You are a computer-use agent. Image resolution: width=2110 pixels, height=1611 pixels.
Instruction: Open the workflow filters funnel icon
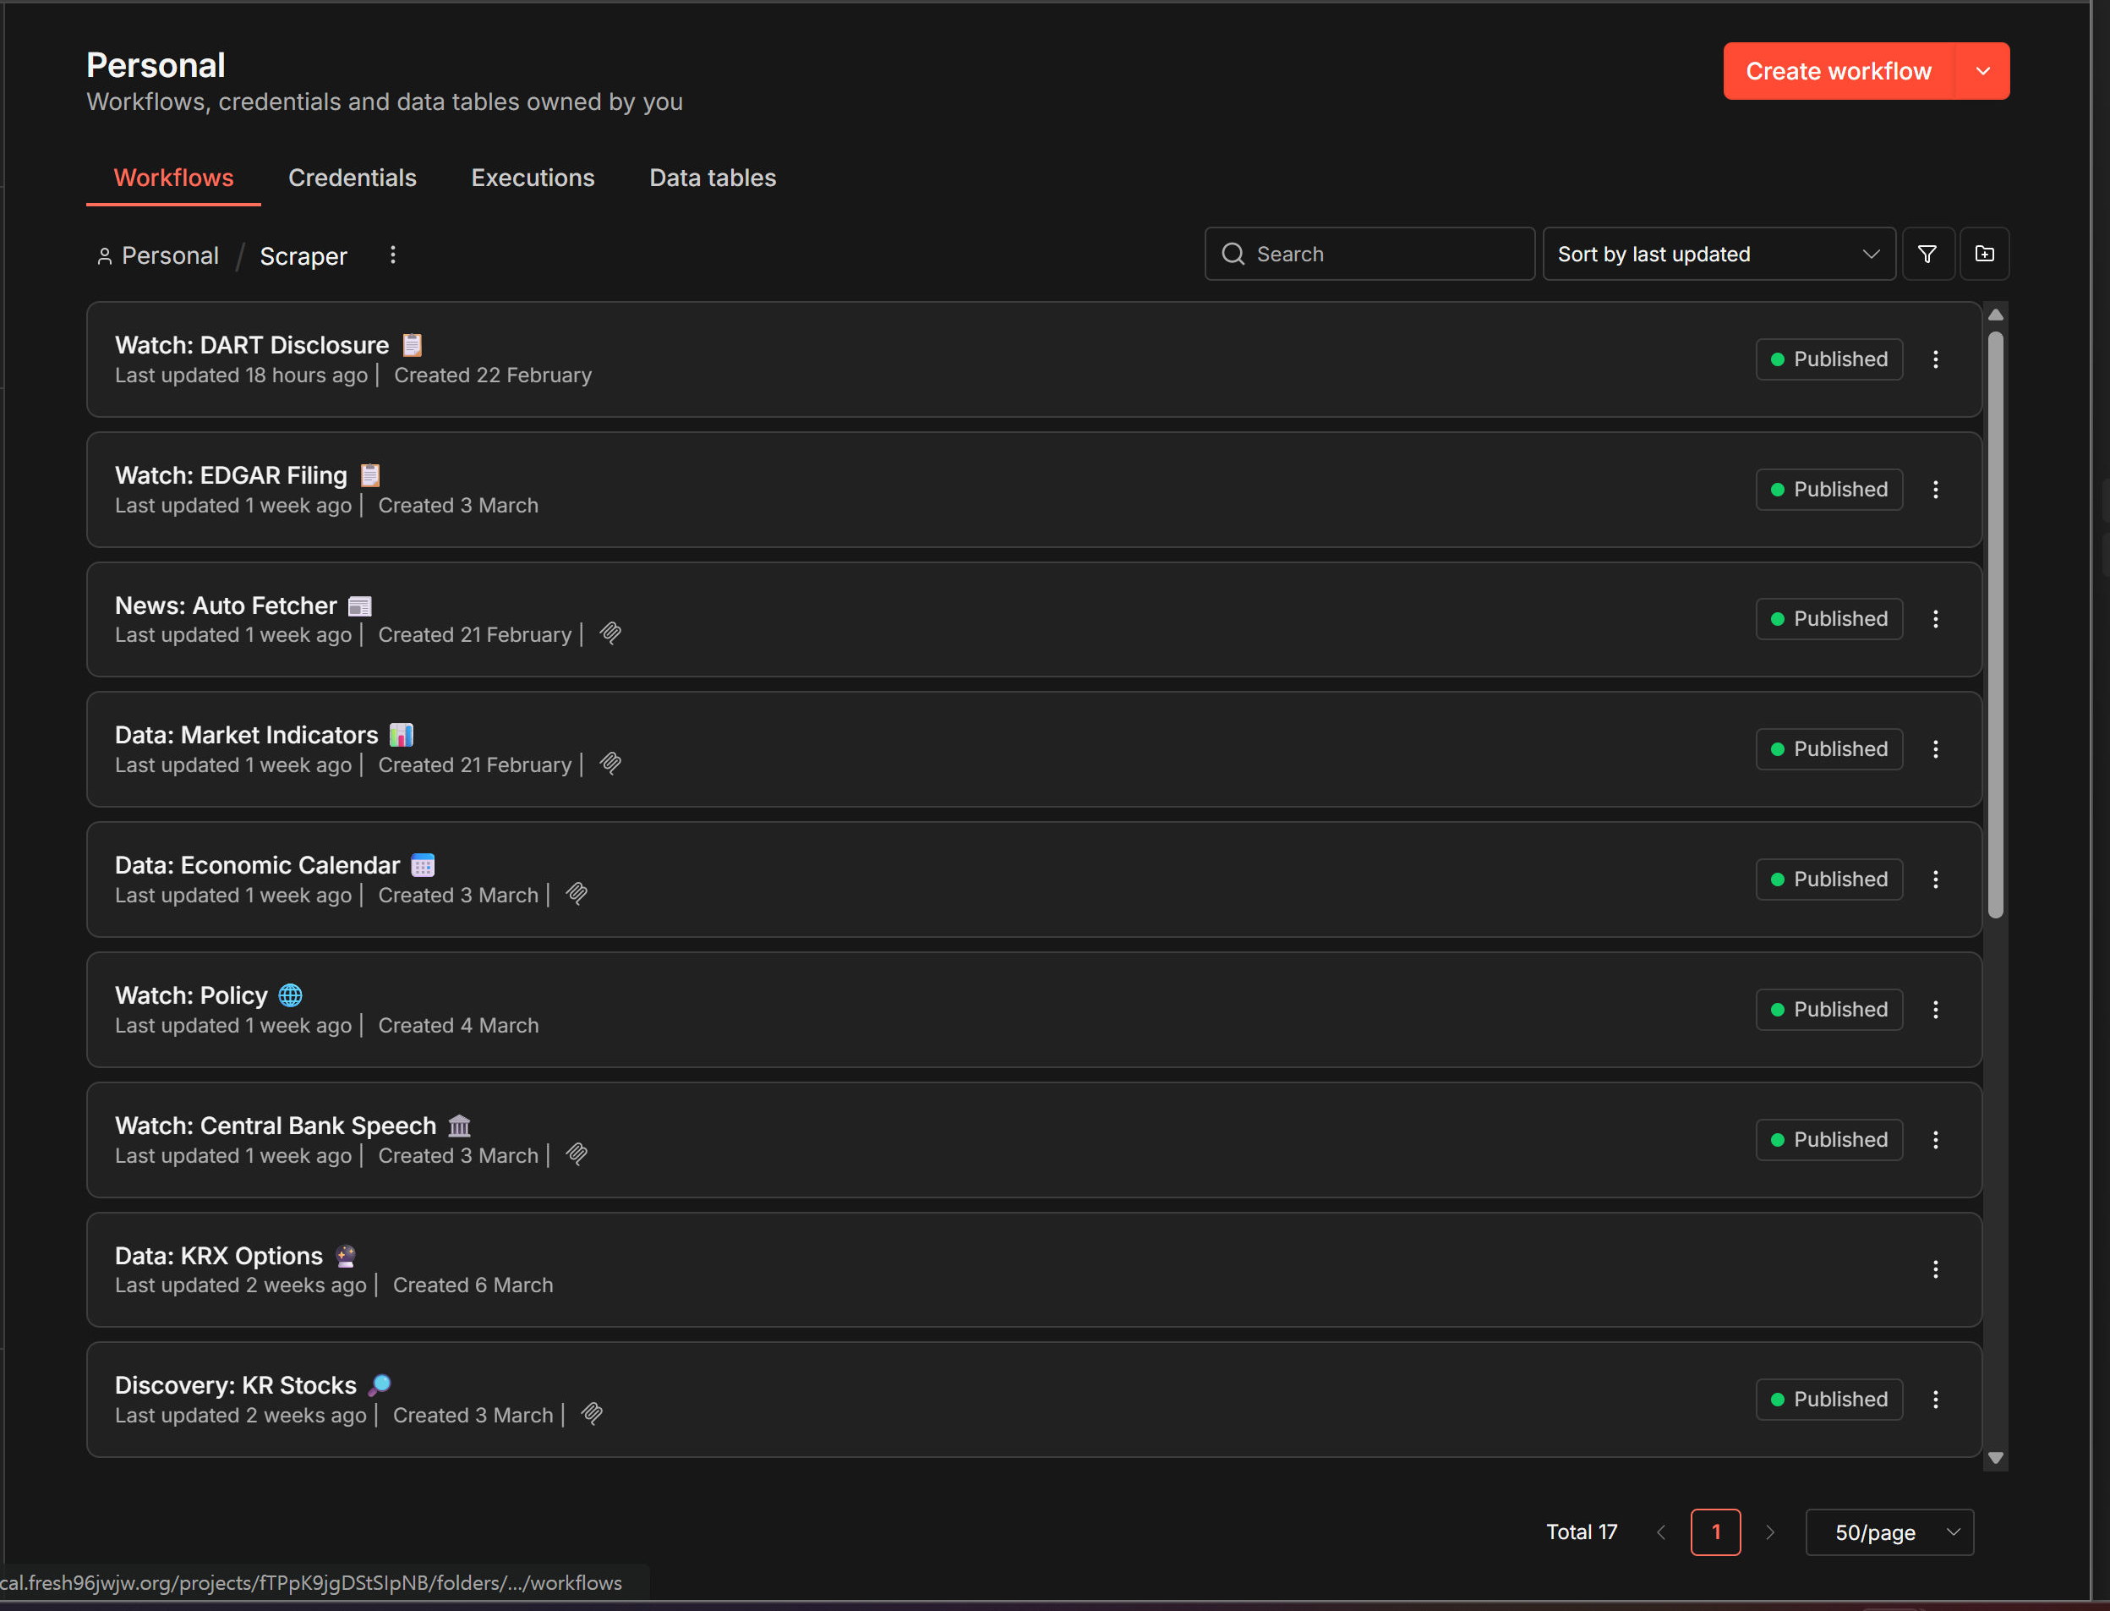point(1927,254)
